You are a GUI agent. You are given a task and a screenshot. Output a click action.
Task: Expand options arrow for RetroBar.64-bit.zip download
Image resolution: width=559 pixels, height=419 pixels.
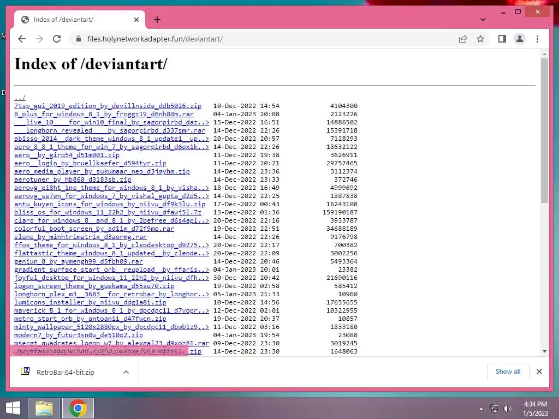coord(126,372)
